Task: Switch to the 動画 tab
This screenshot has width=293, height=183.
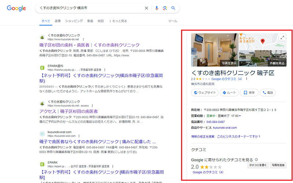Action: [90, 21]
